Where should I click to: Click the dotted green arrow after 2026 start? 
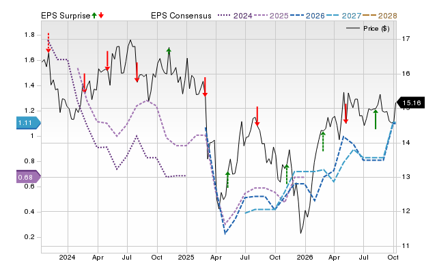click(x=323, y=141)
